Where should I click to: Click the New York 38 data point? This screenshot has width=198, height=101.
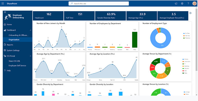[x=112, y=64]
